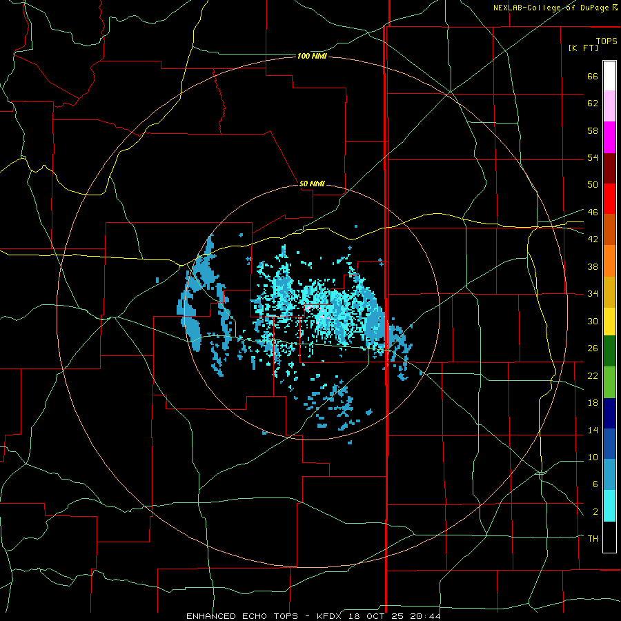The width and height of the screenshot is (621, 621).
Task: Click the [K FT] units label
Action: coord(583,48)
